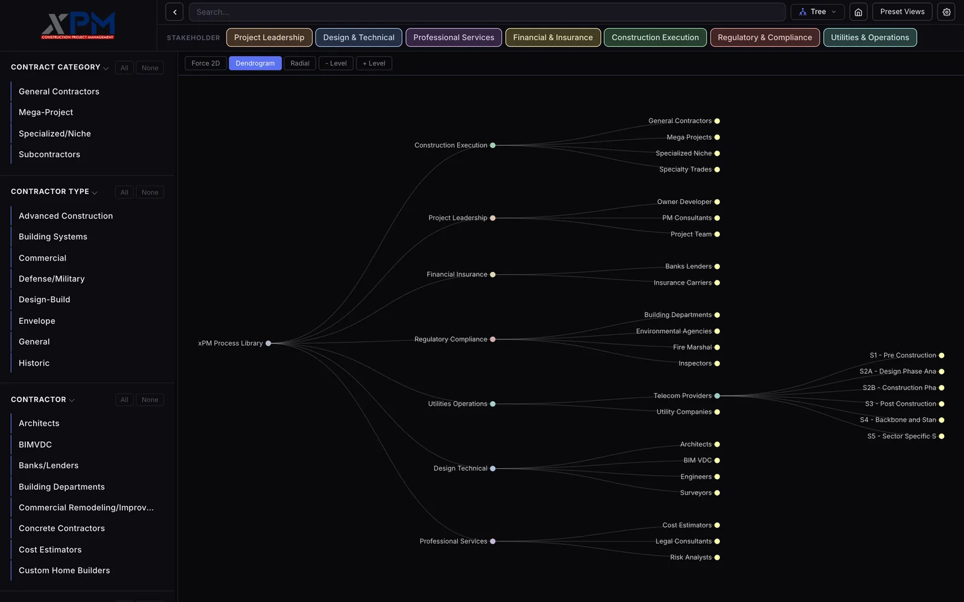Open the Tree view dropdown
Image resolution: width=964 pixels, height=602 pixels.
[x=818, y=12]
